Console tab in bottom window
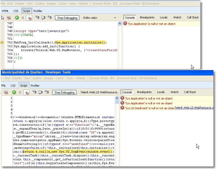Screen dimensions: 217x170 tap(127, 92)
